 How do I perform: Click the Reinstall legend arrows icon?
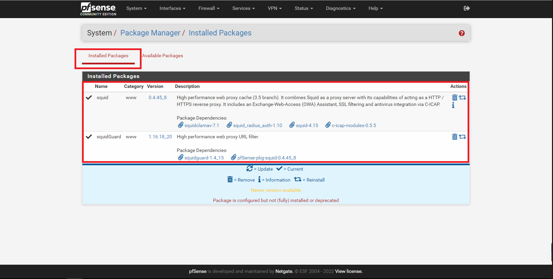[298, 180]
